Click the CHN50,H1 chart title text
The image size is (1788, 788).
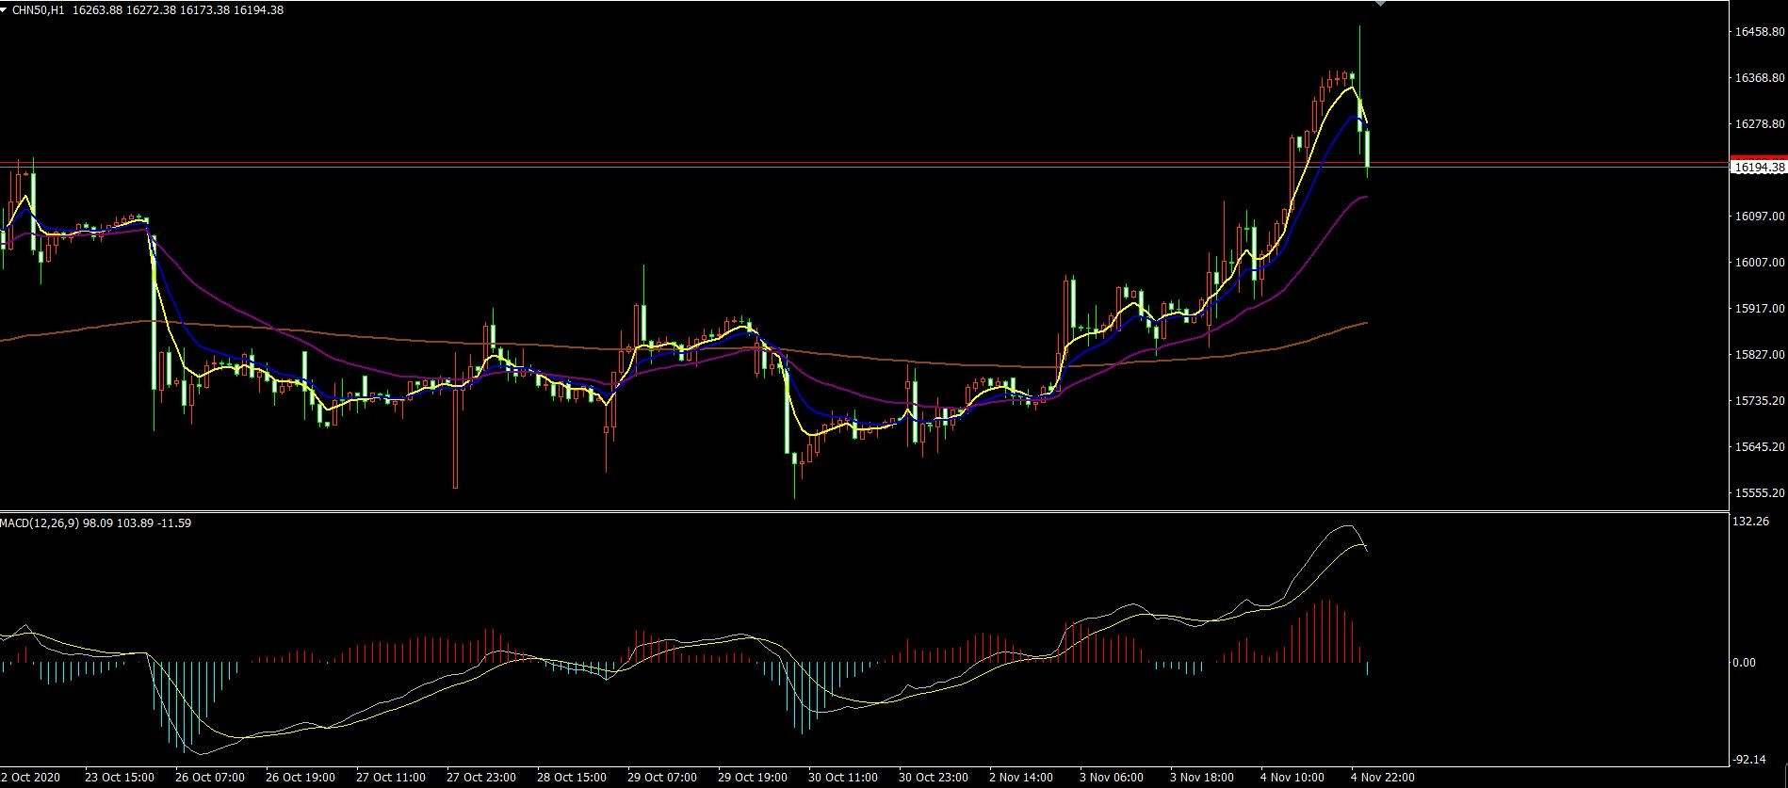(x=40, y=9)
